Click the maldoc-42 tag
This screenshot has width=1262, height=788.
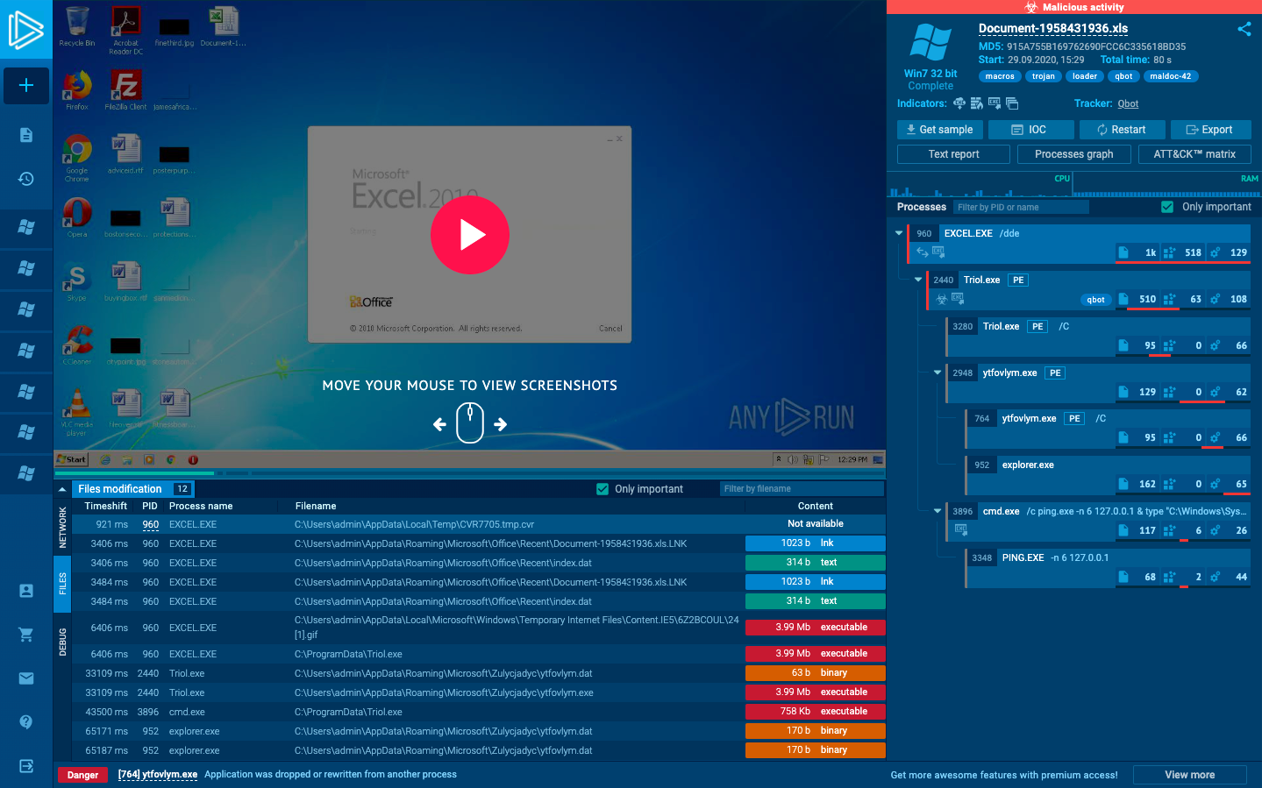(1171, 76)
